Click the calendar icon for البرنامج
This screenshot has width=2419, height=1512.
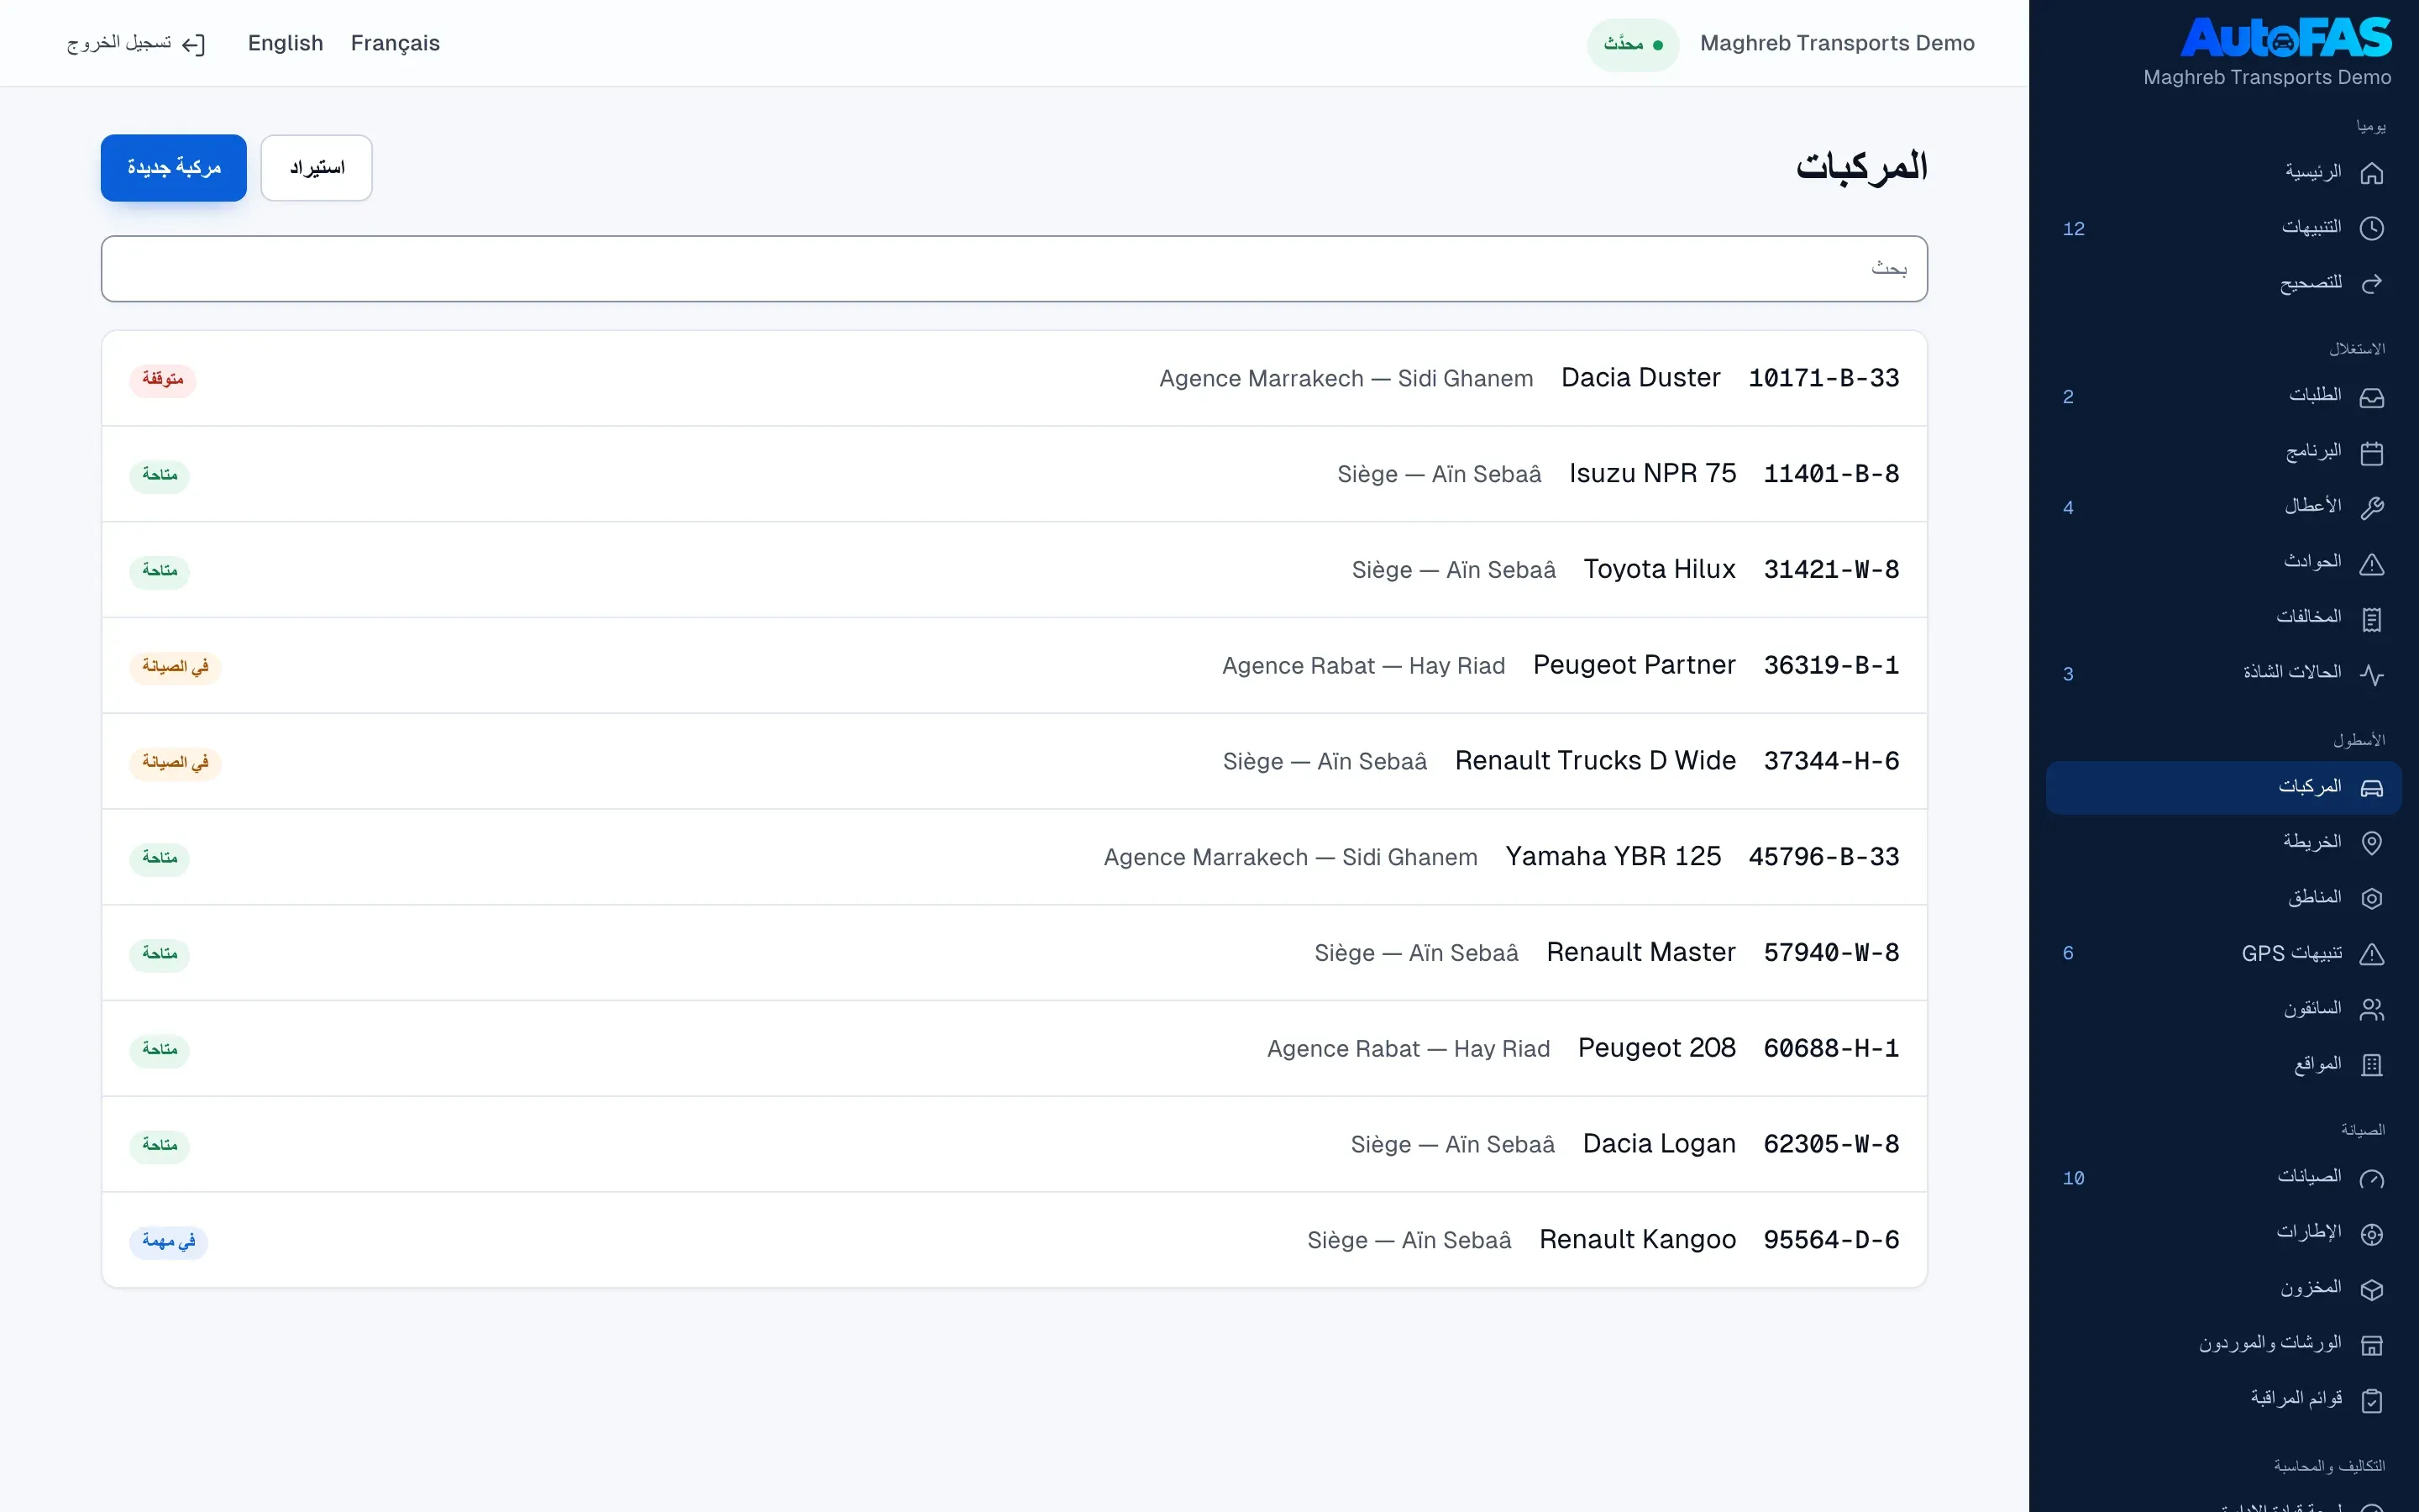point(2371,453)
